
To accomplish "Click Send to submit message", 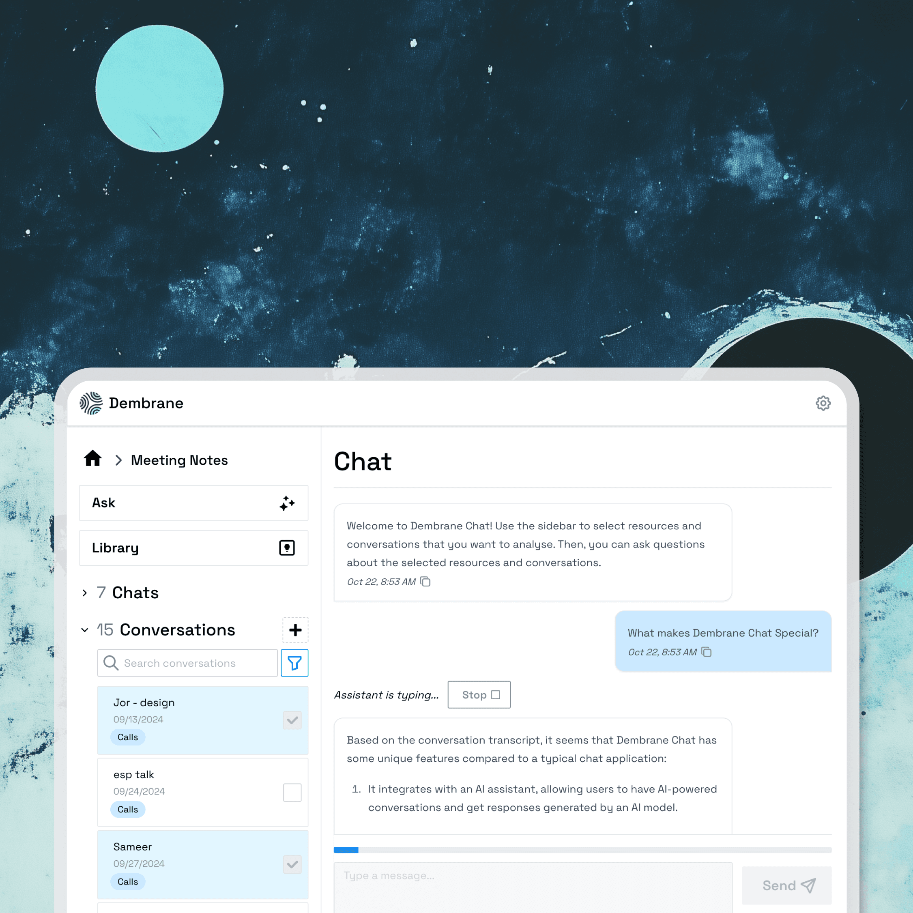I will point(786,885).
